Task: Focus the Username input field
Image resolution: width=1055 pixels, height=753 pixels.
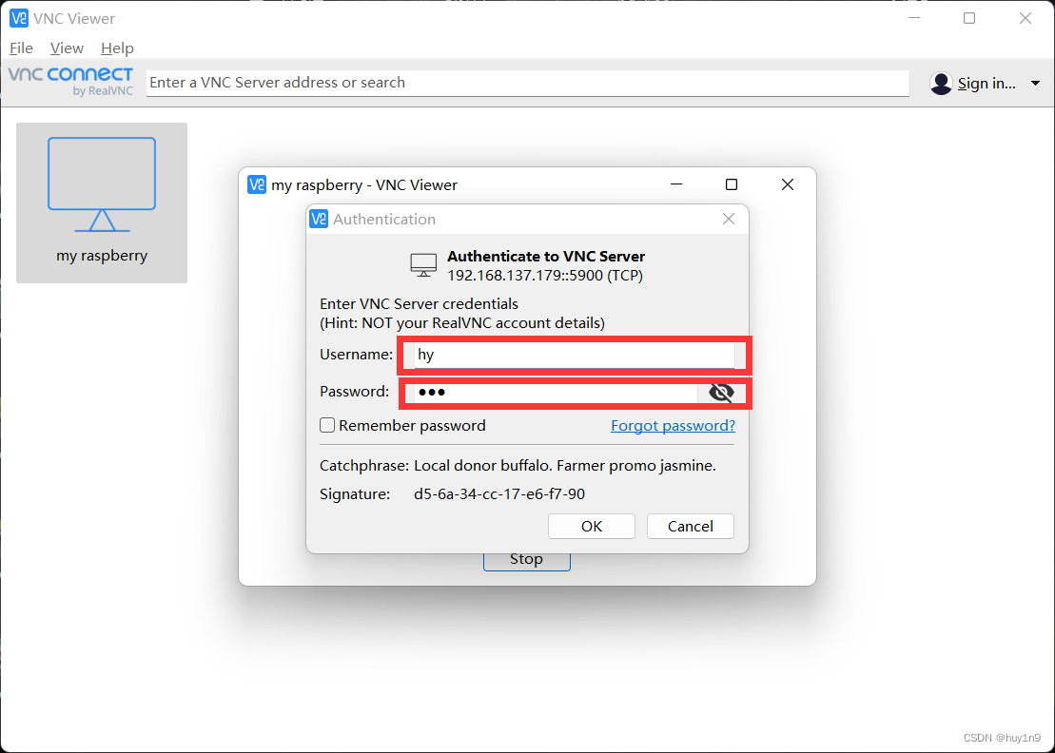Action: (574, 355)
